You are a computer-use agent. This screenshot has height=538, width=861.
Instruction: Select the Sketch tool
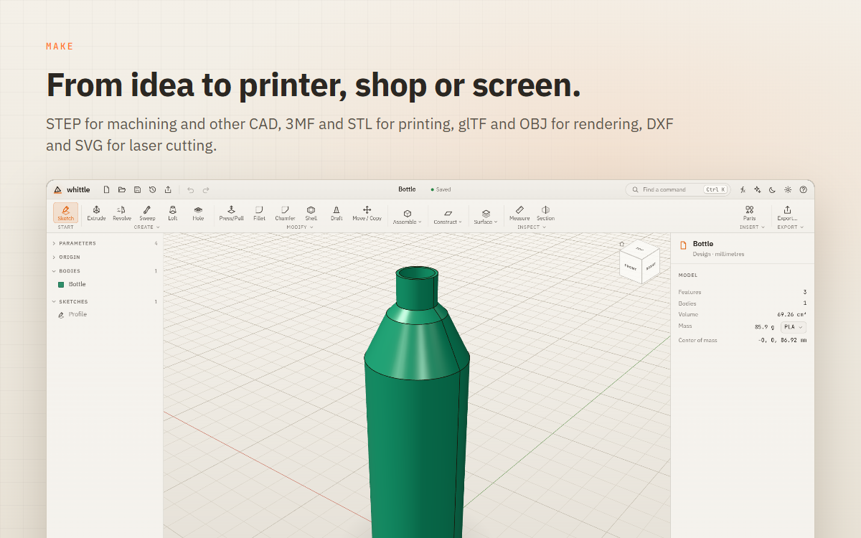point(65,213)
